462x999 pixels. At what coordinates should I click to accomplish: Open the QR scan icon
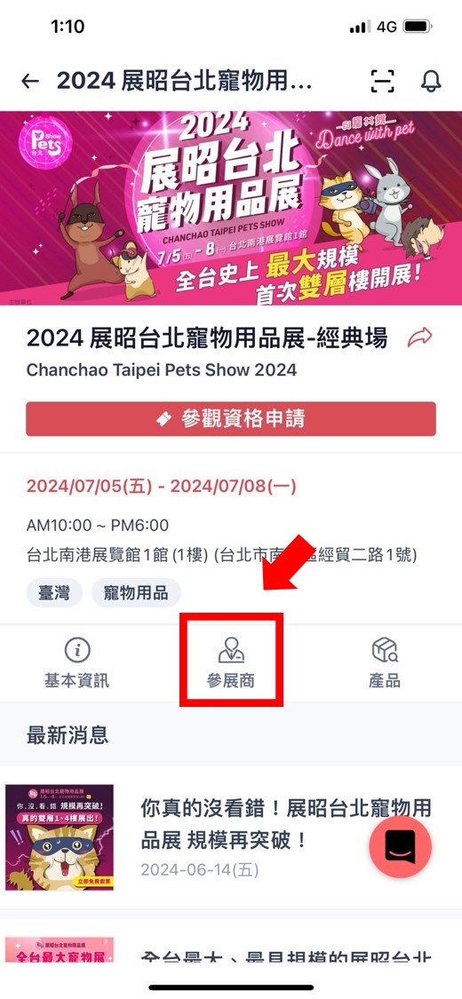coord(382,81)
